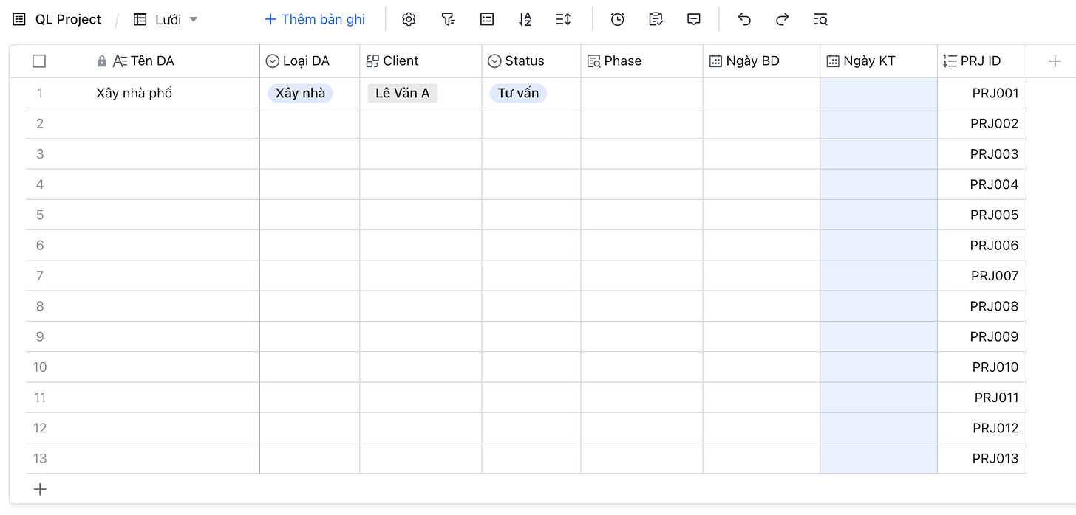
Task: Select the PRJ007 cell
Action: coord(981,276)
